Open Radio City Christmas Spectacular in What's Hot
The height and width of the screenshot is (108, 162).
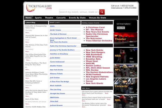pos(63,46)
